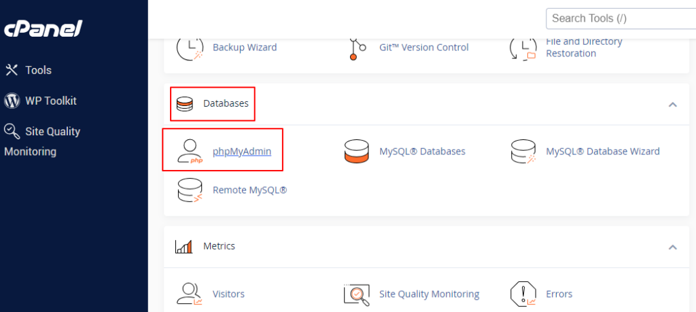The height and width of the screenshot is (312, 696).
Task: Collapse the Databases section chevron
Action: pyautogui.click(x=673, y=105)
